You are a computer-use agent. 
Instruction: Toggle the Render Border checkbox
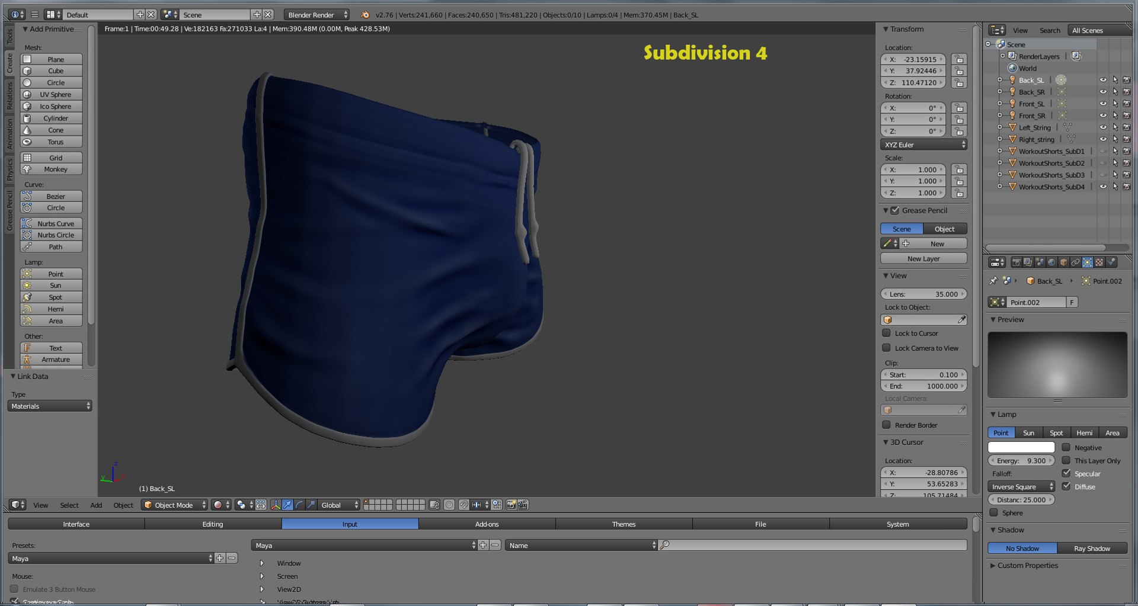coord(887,425)
